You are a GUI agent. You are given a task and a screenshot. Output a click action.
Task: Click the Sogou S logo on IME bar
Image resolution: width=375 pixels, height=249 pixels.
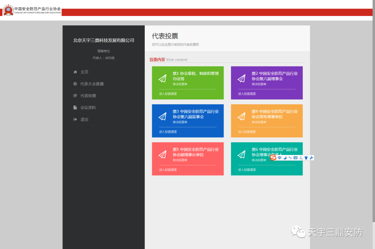pyautogui.click(x=273, y=158)
